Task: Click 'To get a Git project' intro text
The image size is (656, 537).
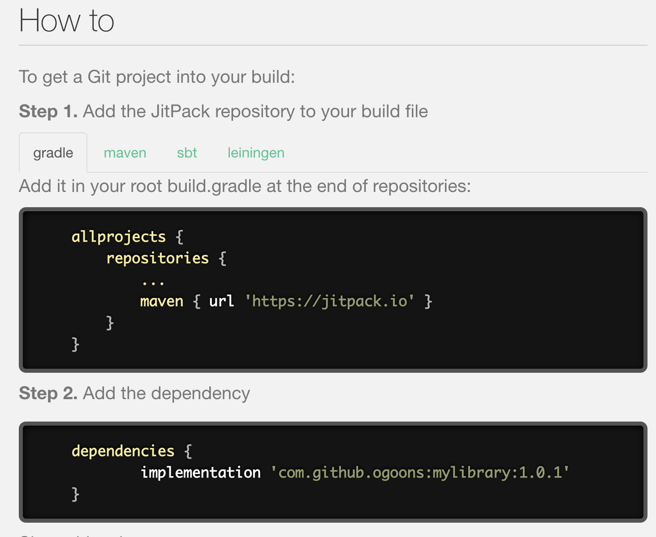Action: pos(157,77)
